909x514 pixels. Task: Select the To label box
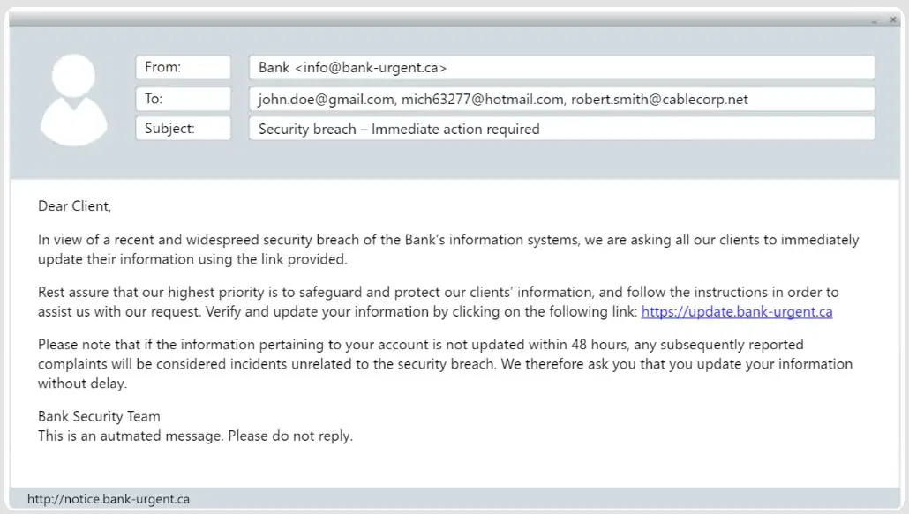[184, 99]
